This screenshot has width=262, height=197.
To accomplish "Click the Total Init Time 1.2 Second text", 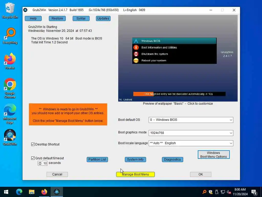I will (x=49, y=42).
